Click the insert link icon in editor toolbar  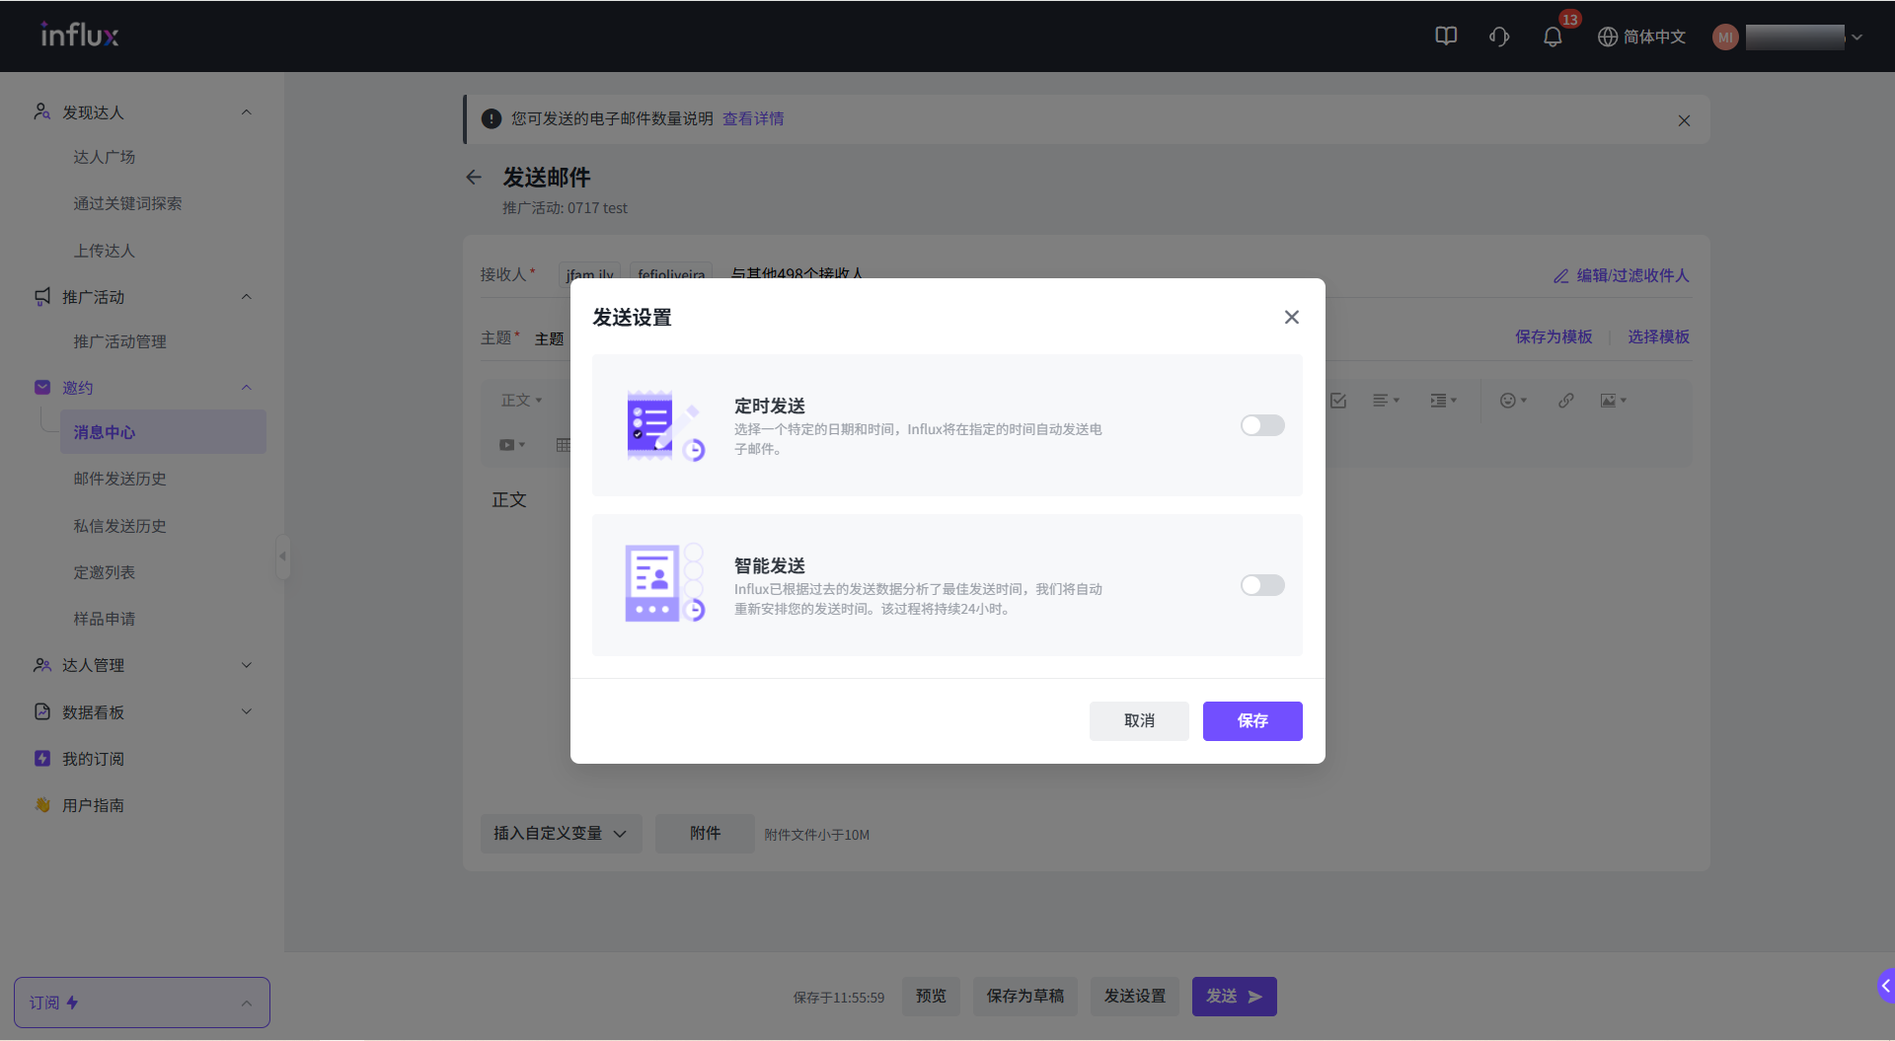tap(1566, 401)
